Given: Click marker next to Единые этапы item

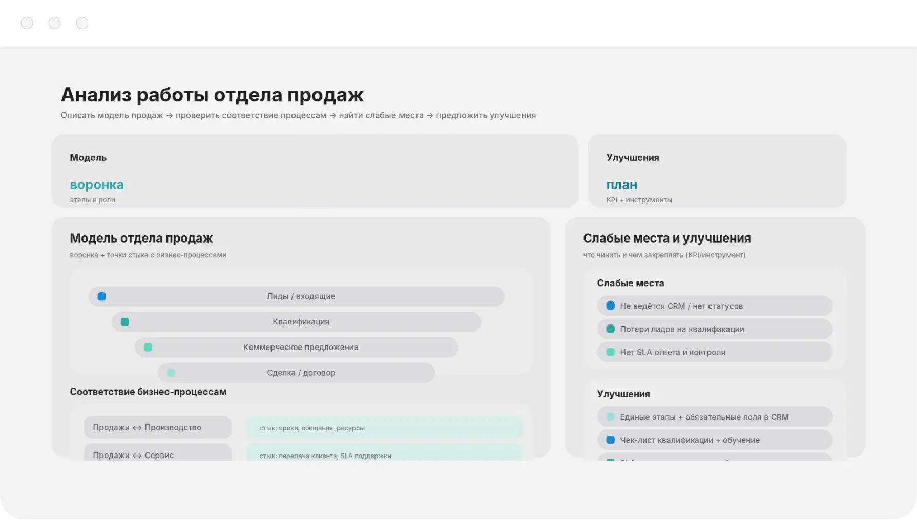Looking at the screenshot, I should click(611, 417).
